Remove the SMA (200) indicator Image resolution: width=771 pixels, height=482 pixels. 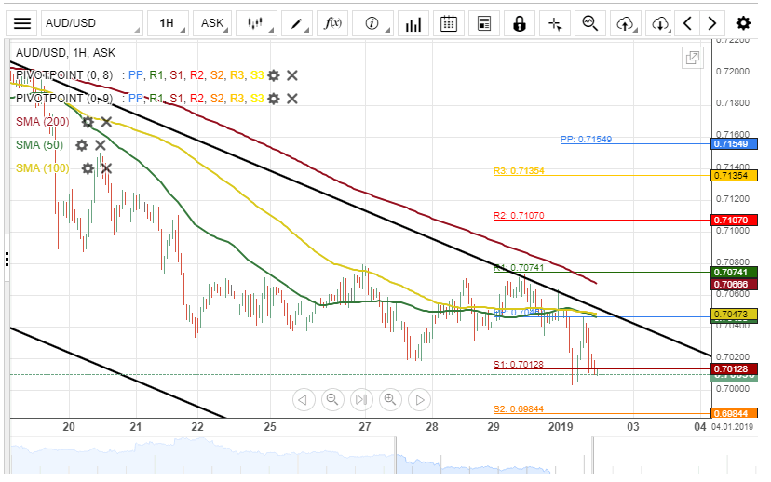point(106,122)
